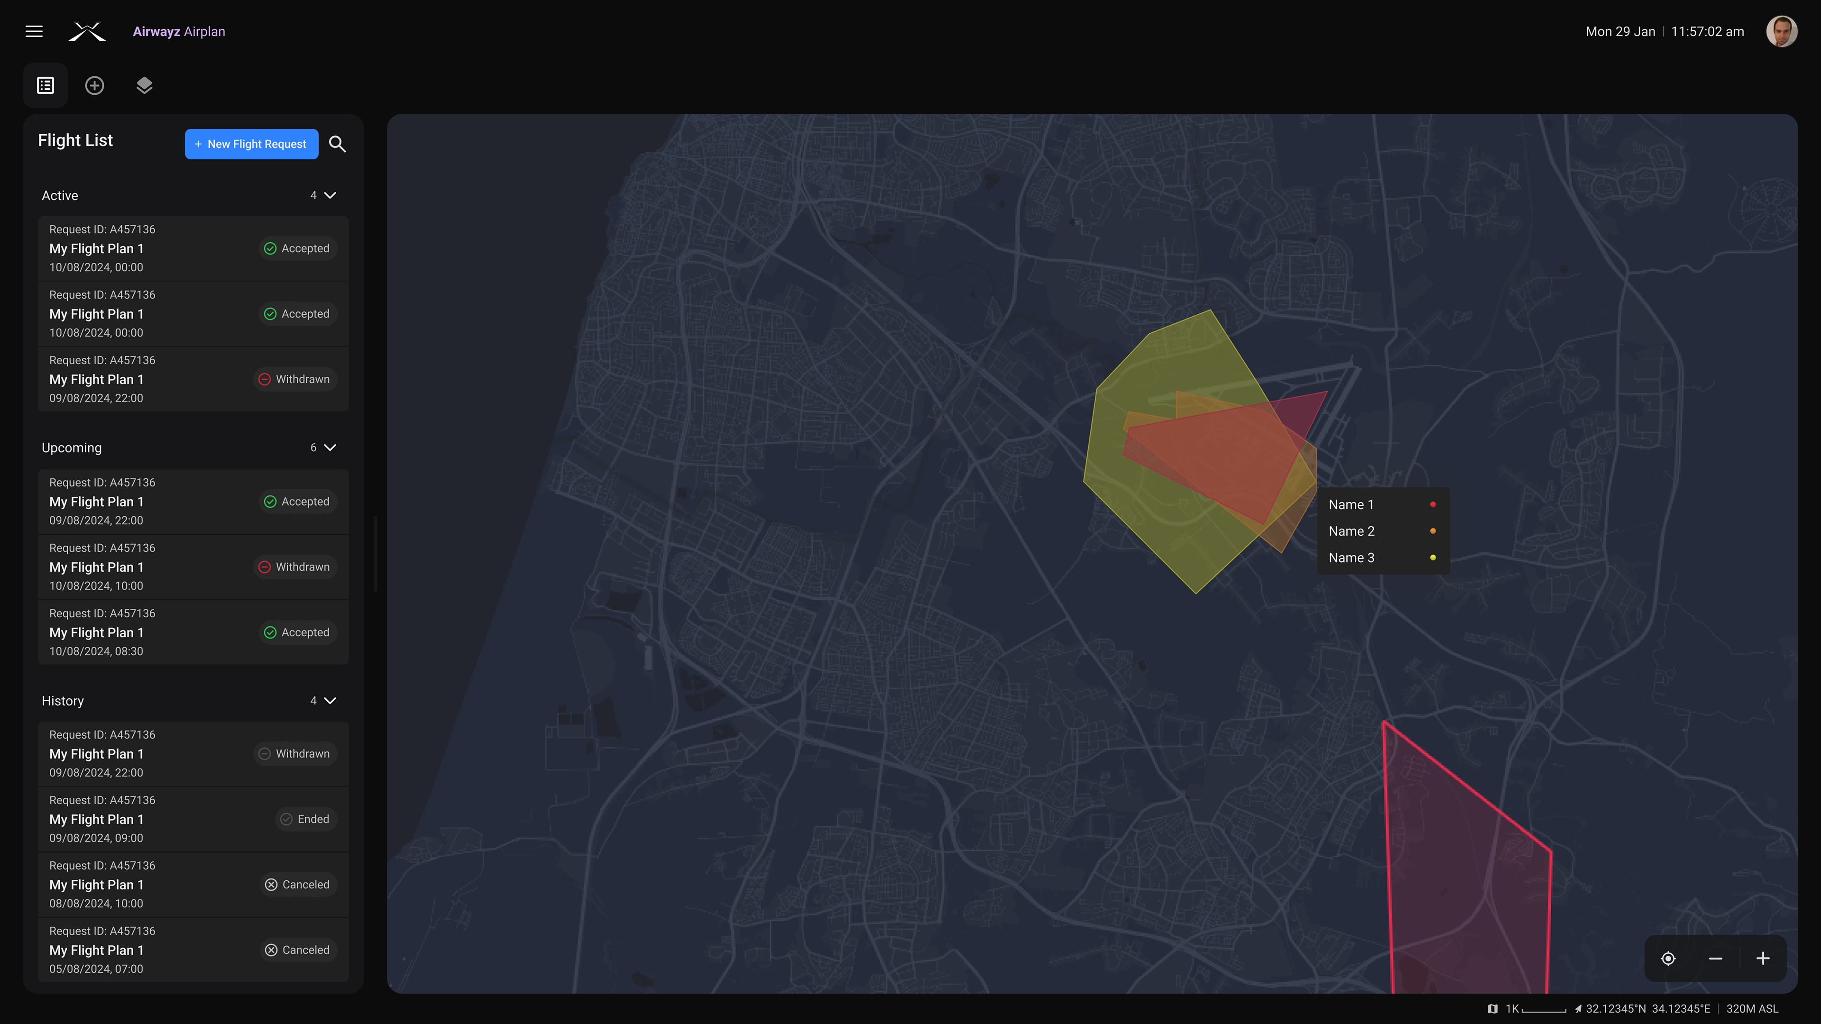Click New Flight Request button
The image size is (1821, 1024).
click(x=251, y=144)
